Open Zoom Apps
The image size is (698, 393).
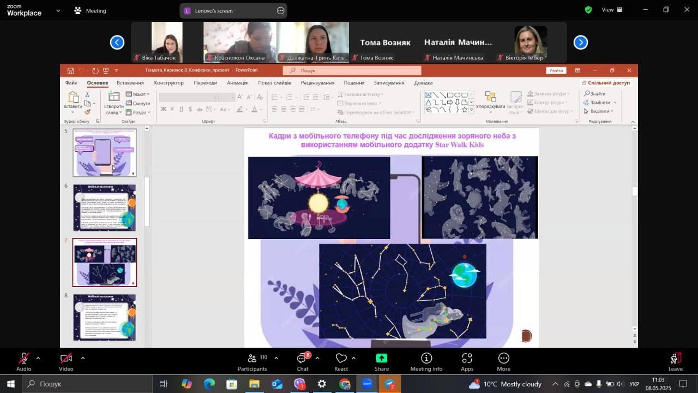coord(467,362)
